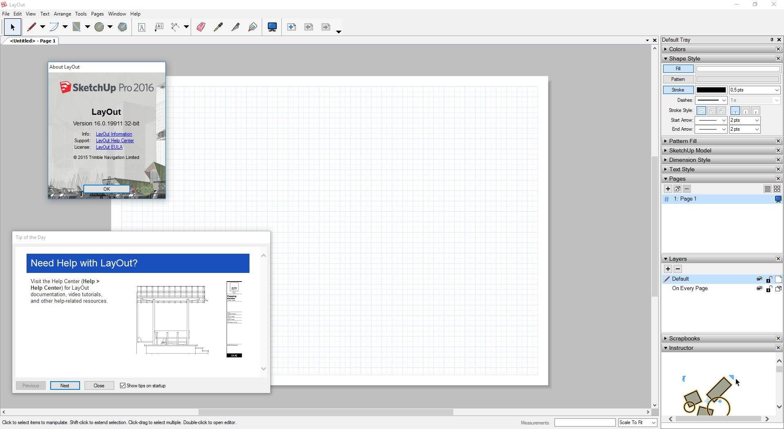Viewport: 784px width, 429px height.
Task: Duplicate selected page in Pages panel
Action: pyautogui.click(x=677, y=189)
